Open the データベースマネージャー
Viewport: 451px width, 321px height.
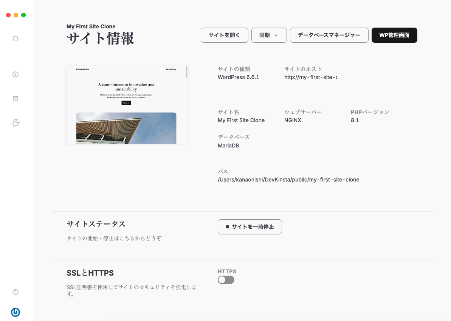pos(329,35)
